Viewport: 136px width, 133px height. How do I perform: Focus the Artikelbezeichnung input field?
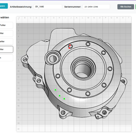[x=48, y=7]
